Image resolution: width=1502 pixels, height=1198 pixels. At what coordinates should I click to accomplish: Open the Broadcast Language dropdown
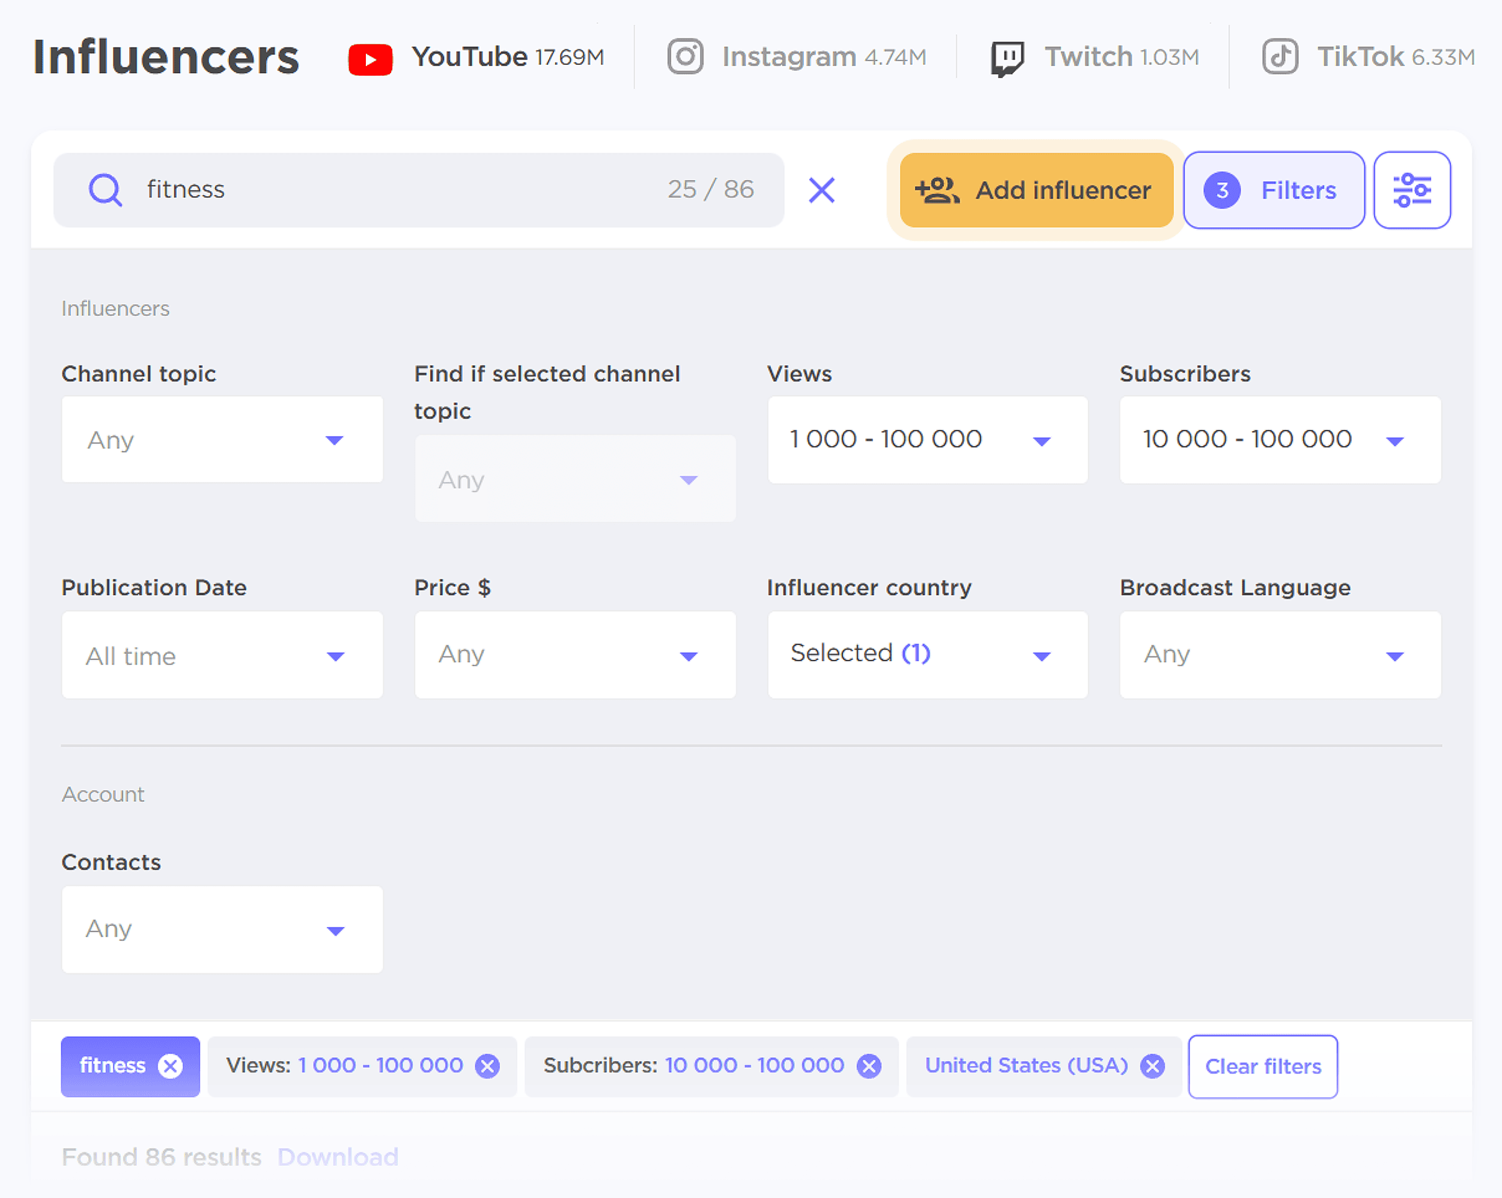1280,655
